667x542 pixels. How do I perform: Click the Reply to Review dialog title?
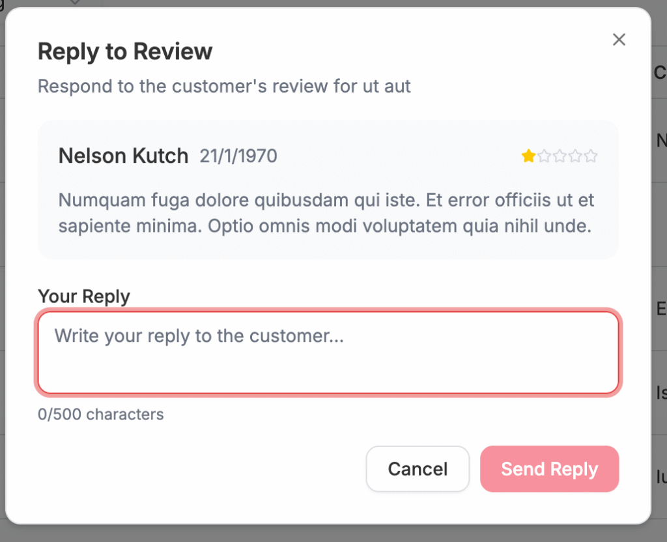coord(125,51)
